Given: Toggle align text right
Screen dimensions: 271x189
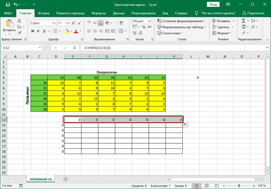Looking at the screenshot, I should pyautogui.click(x=101, y=31).
